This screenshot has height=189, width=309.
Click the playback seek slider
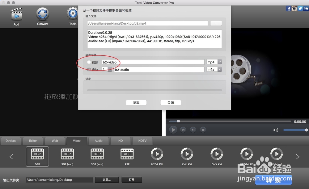(x=230, y=121)
